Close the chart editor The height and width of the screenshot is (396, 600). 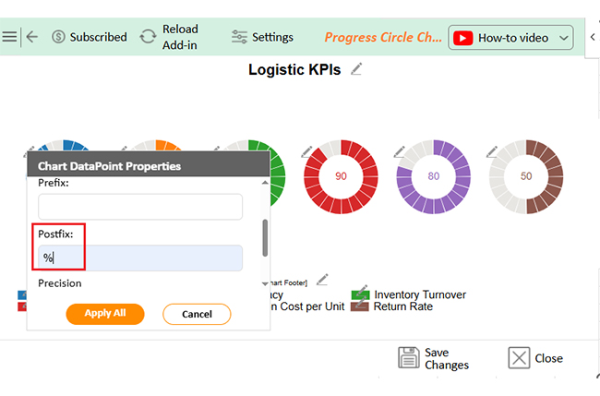click(x=535, y=358)
